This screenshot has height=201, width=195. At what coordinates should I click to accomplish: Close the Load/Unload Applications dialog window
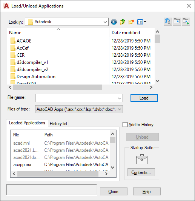coord(189,6)
